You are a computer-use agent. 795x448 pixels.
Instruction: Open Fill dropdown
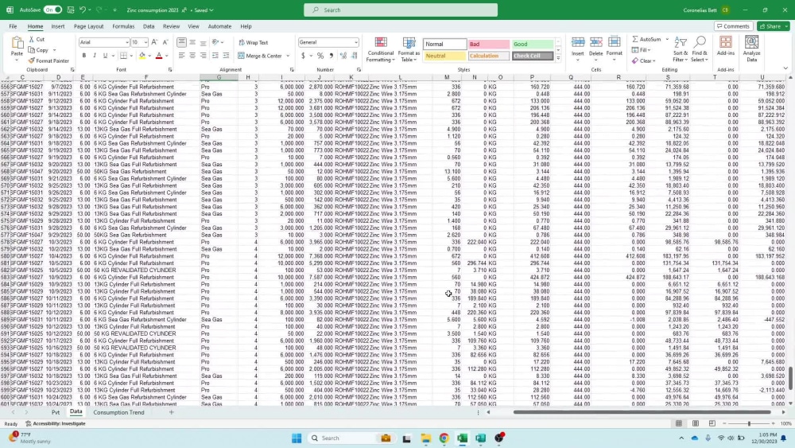(x=642, y=49)
